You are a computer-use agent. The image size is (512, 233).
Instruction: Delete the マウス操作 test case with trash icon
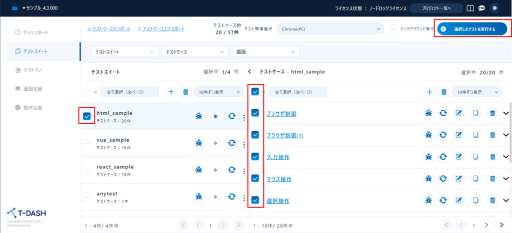pos(492,179)
